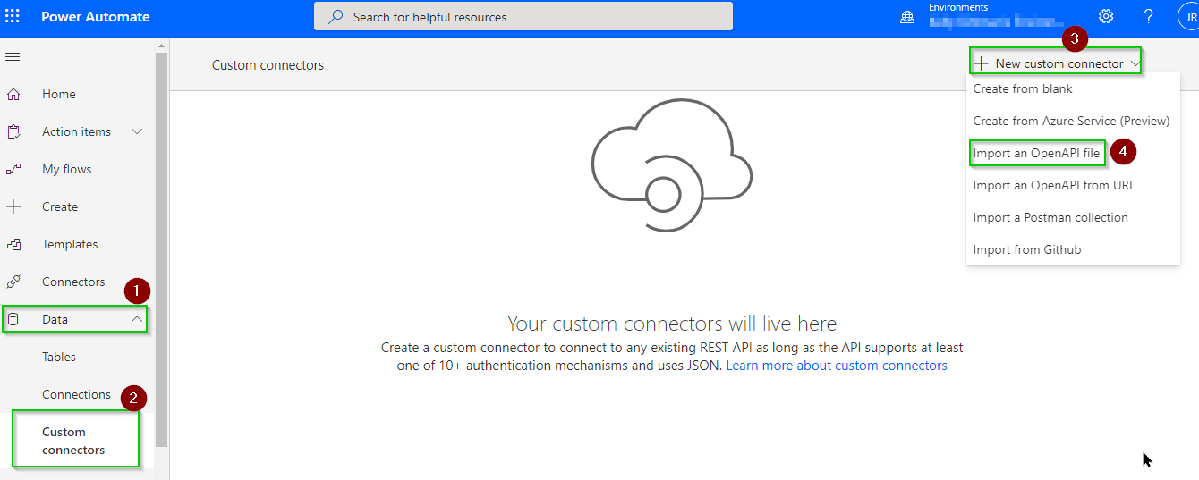Screen dimensions: 1199x480
Task: Open Connections under Data
Action: click(76, 394)
